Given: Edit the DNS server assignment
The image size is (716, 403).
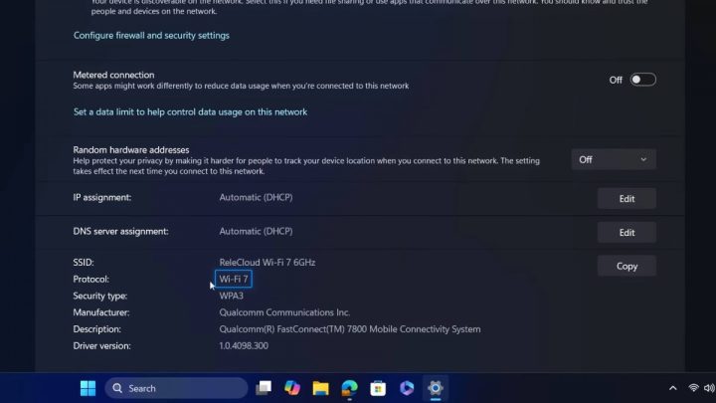Looking at the screenshot, I should coord(626,233).
